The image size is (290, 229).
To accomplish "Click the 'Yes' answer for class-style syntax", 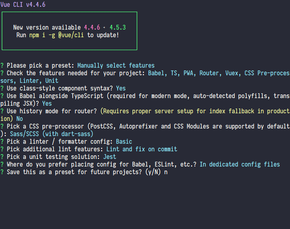I will click(x=121, y=88).
